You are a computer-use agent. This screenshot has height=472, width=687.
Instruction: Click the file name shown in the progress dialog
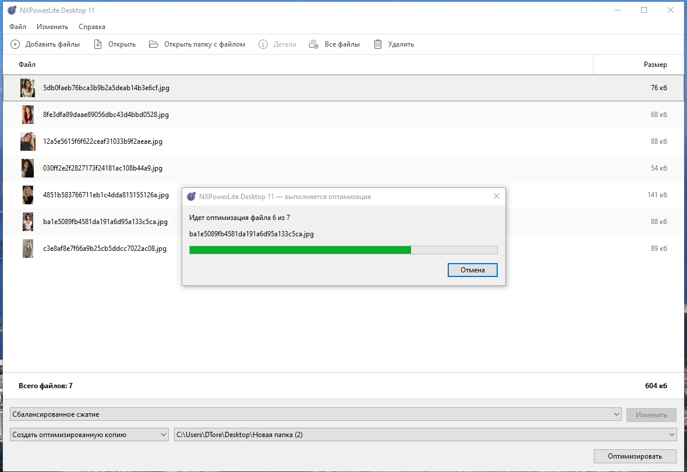(x=252, y=234)
